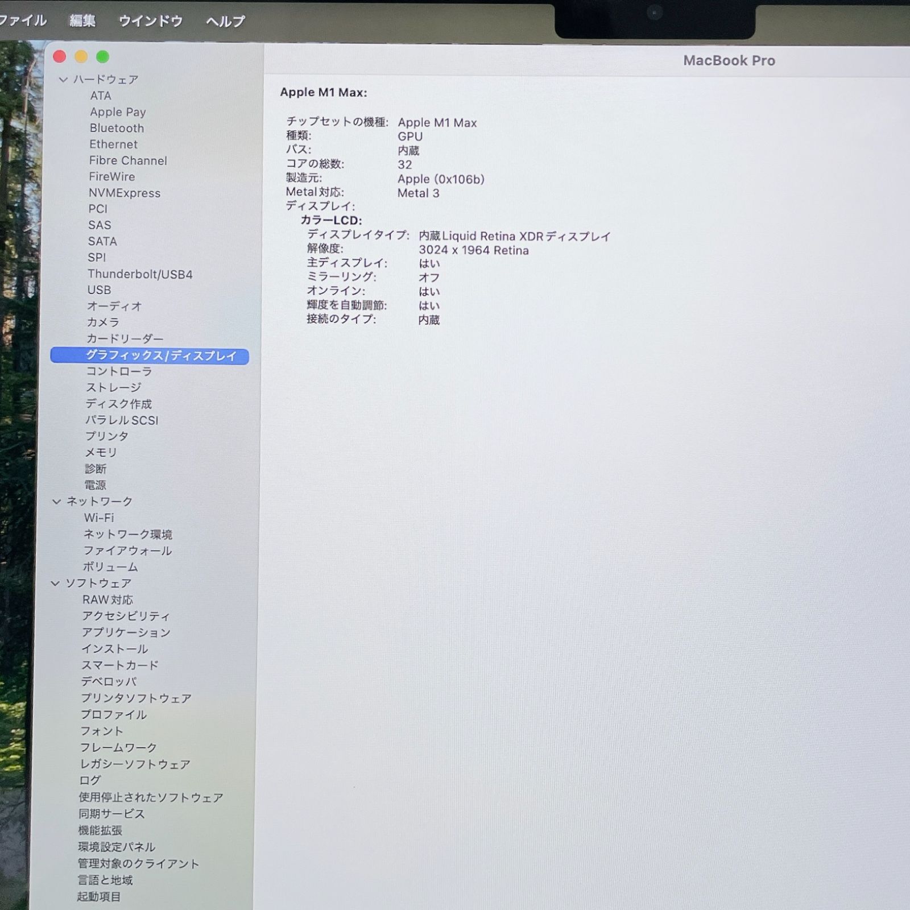Collapse the ネットワーク section in the sidebar
The width and height of the screenshot is (910, 910).
56,501
